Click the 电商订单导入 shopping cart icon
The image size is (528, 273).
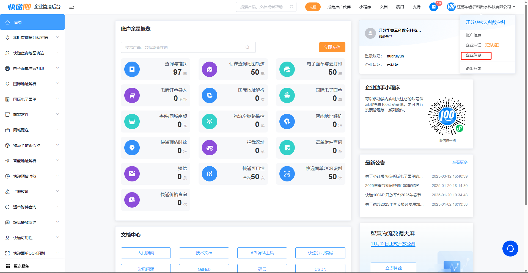[x=132, y=95]
